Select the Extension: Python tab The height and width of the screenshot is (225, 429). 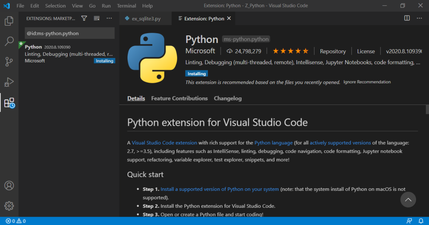tap(204, 19)
